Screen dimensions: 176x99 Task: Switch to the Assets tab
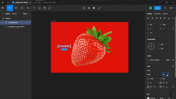14,14
